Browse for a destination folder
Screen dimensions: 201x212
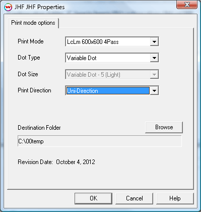164,127
